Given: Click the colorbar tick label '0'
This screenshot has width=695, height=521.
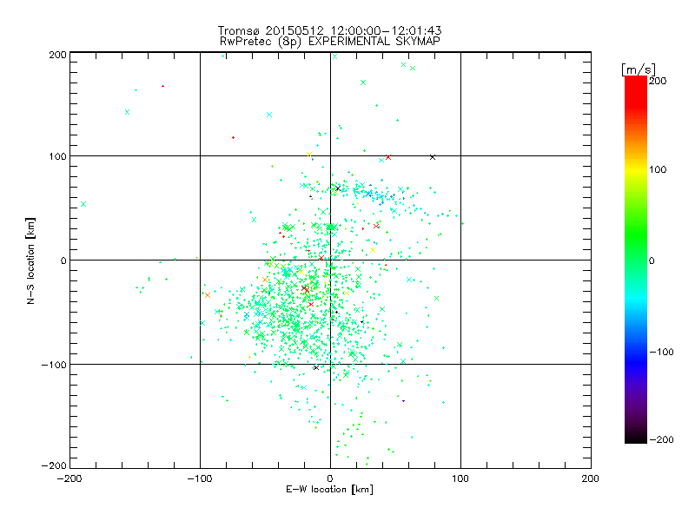Looking at the screenshot, I should (x=652, y=260).
